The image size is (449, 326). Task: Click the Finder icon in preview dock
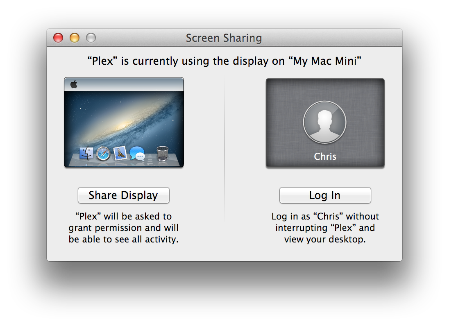point(86,154)
